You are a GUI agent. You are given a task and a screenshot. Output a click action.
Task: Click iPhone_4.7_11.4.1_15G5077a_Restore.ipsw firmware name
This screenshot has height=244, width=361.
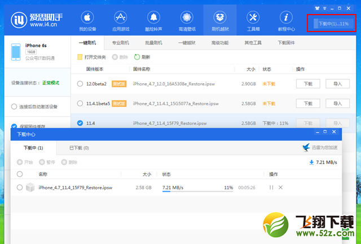pos(176,104)
